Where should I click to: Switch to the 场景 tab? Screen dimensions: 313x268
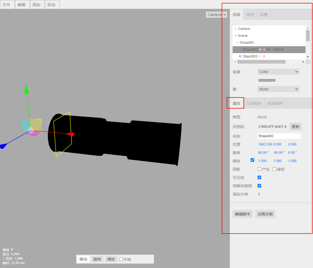236,15
